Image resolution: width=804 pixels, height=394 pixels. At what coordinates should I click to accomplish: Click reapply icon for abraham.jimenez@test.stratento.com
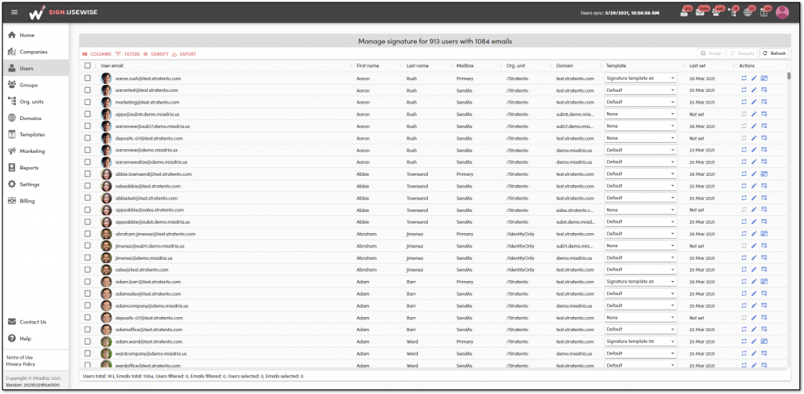[x=744, y=234]
